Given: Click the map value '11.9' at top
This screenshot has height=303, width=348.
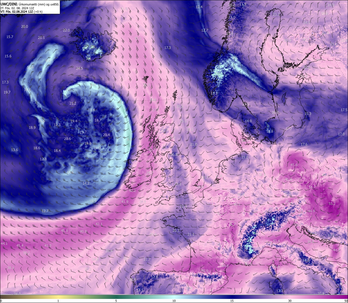Looking at the screenshot, I should 243,4.
